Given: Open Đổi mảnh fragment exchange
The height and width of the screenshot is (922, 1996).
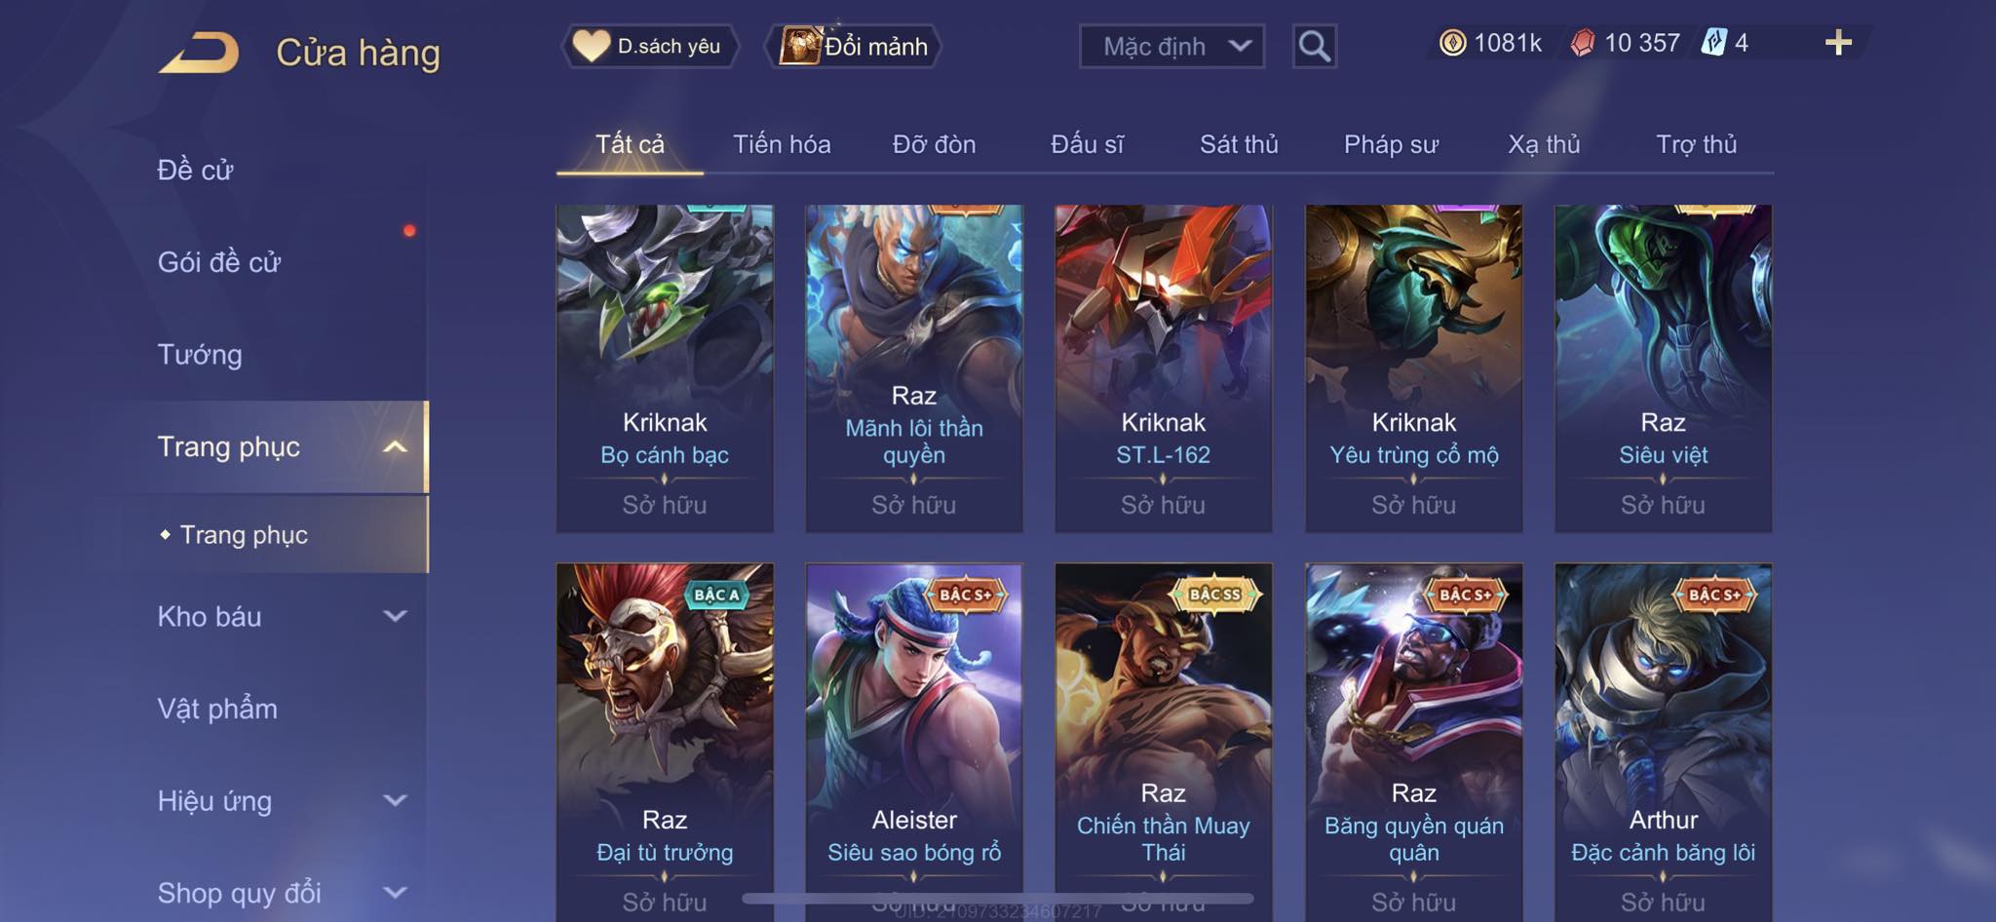Looking at the screenshot, I should 855,46.
